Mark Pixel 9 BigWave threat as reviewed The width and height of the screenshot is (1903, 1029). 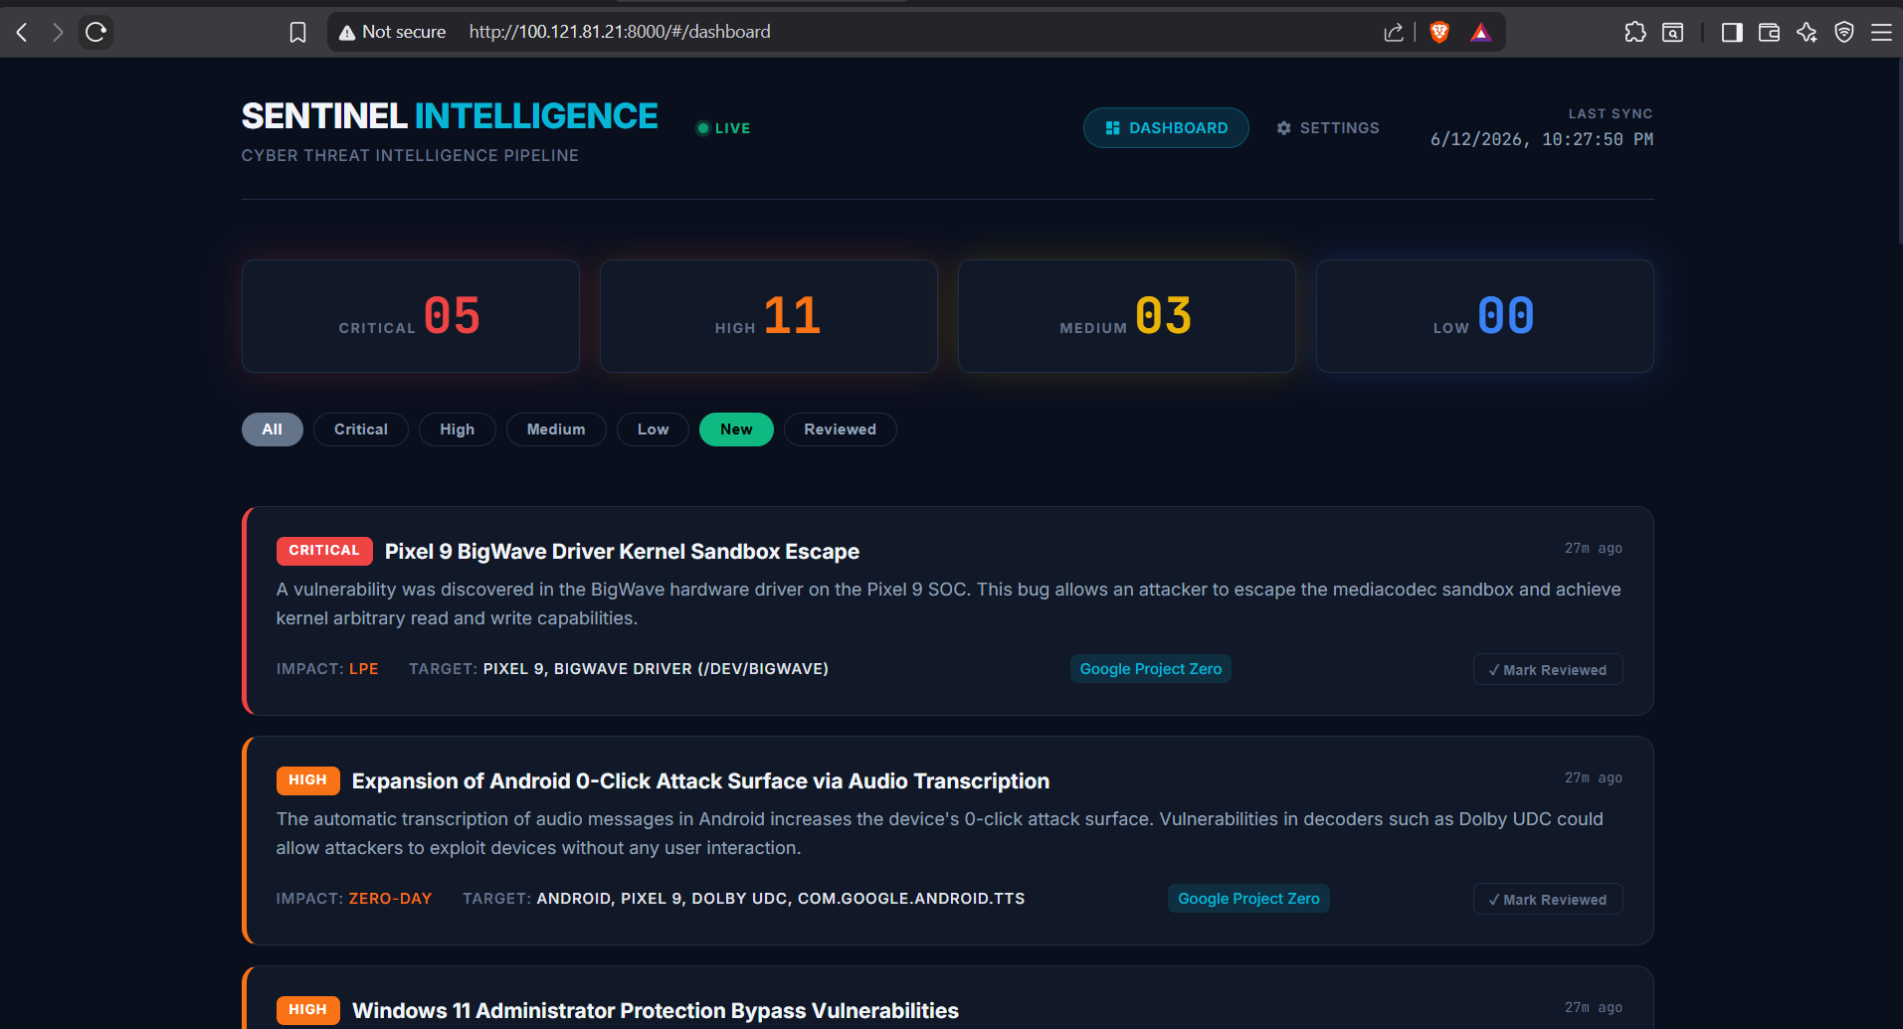coord(1548,670)
